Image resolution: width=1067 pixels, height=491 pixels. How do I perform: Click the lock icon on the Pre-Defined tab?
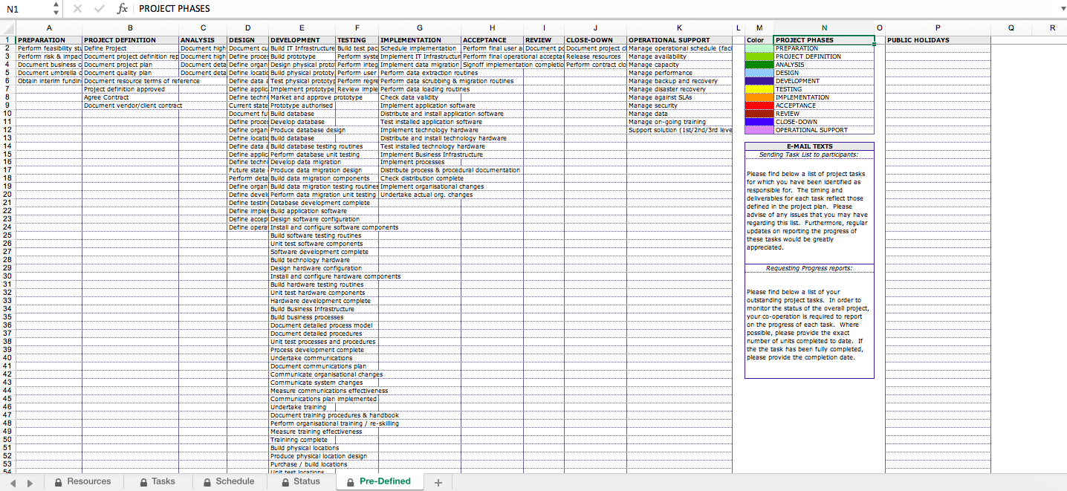pyautogui.click(x=349, y=481)
